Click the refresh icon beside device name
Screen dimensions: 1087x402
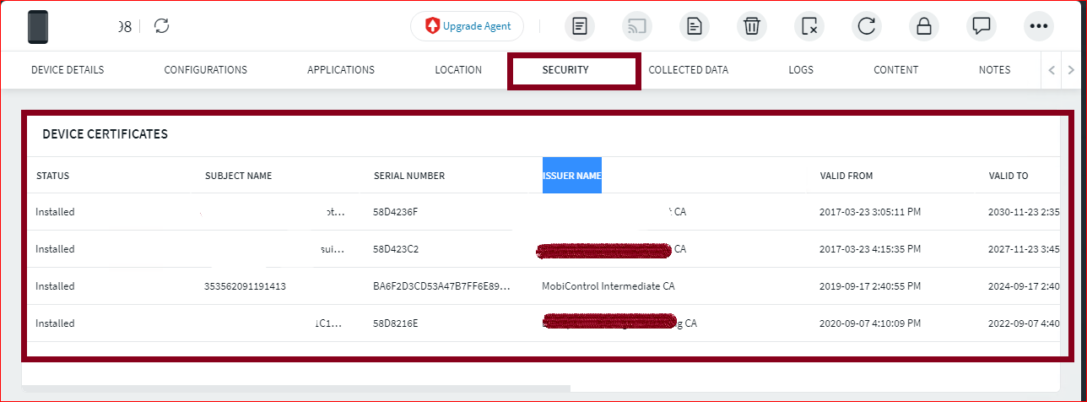pyautogui.click(x=162, y=26)
